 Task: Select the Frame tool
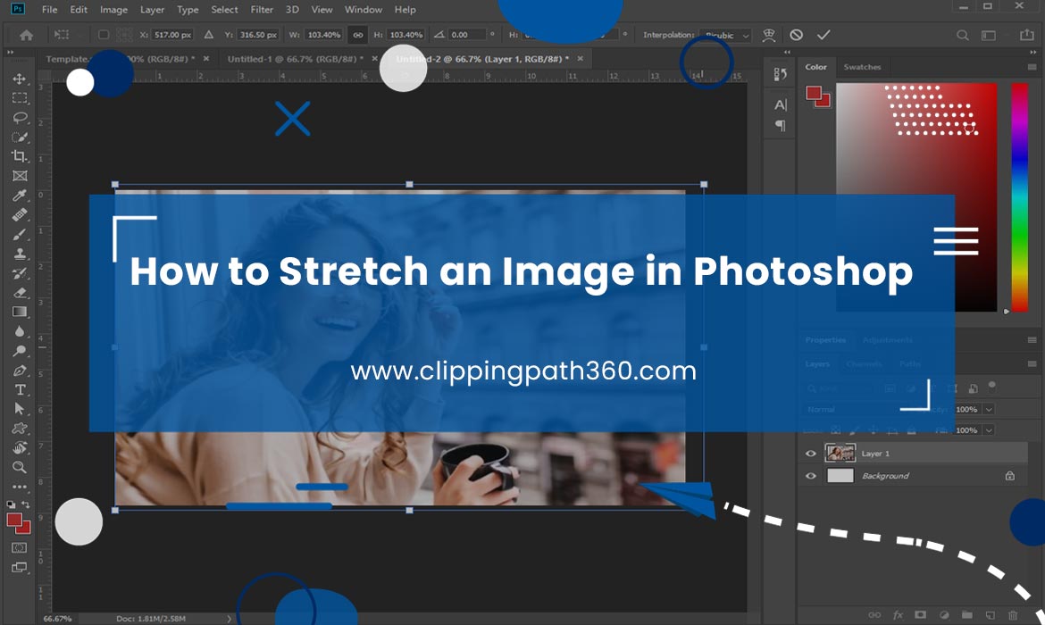pos(20,176)
